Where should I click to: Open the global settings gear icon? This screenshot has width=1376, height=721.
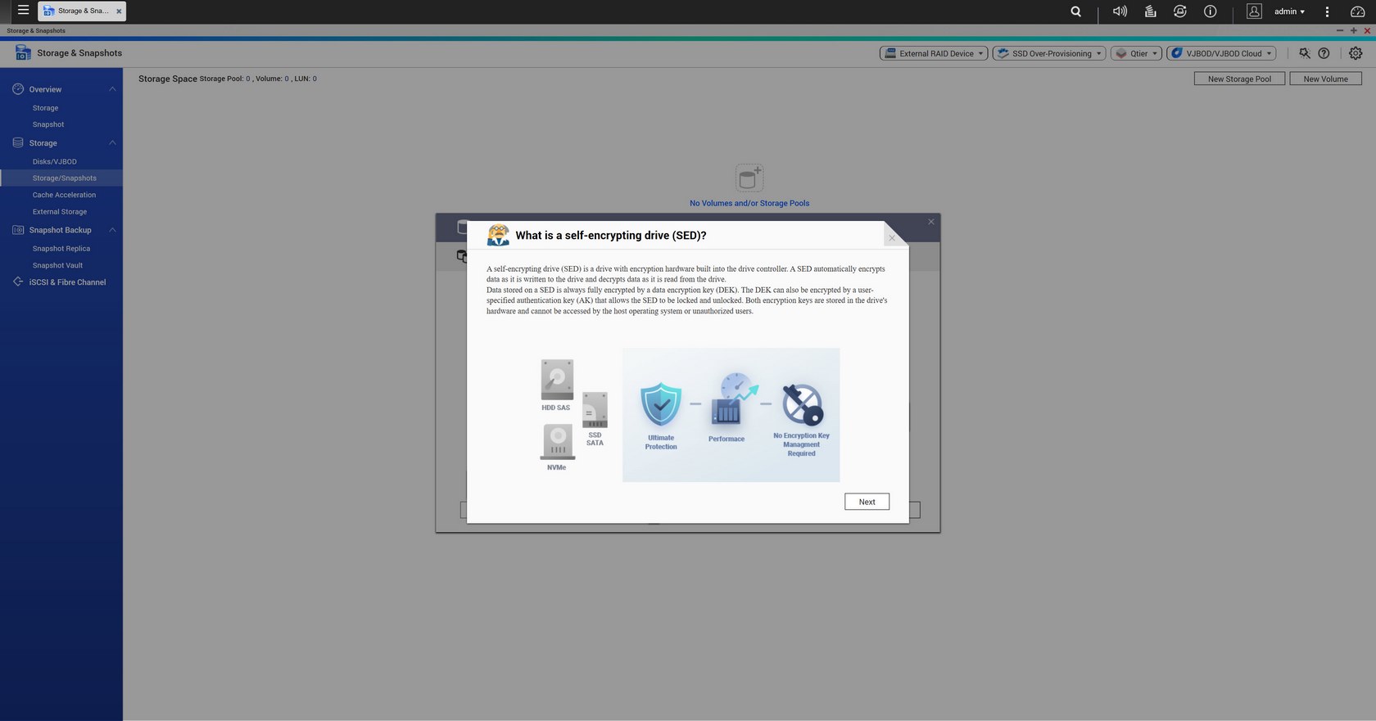[1356, 53]
